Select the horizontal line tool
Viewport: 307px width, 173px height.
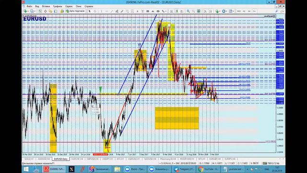point(106,11)
